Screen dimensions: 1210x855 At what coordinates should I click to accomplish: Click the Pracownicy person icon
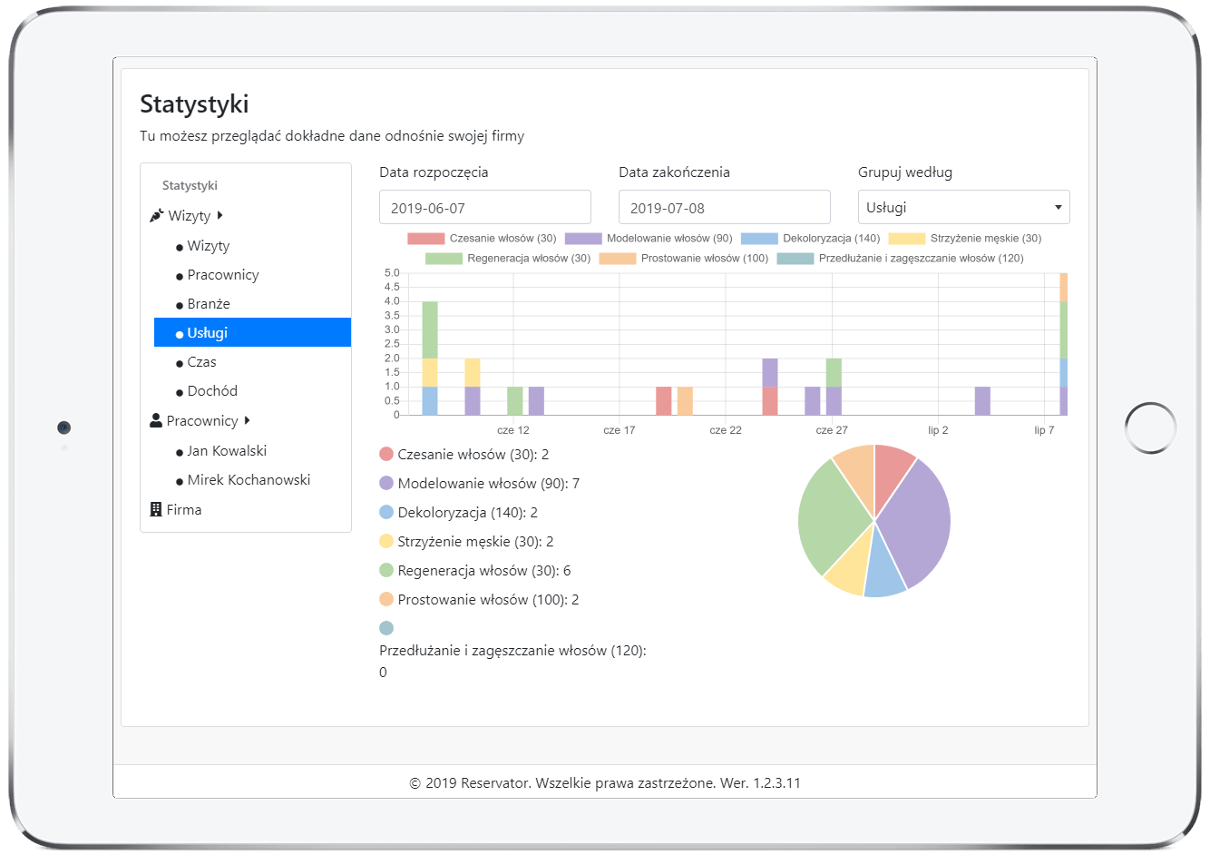click(x=156, y=421)
